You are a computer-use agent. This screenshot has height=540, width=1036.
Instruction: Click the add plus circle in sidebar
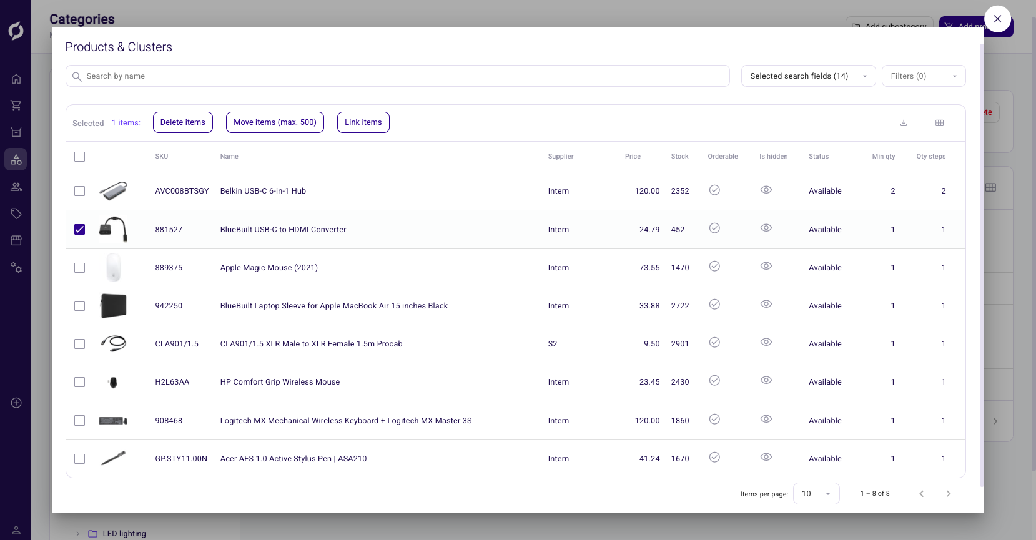tap(16, 403)
